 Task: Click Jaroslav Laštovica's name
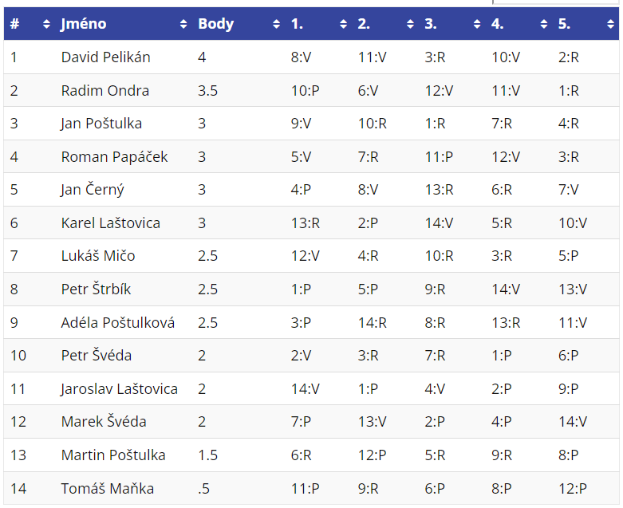[119, 389]
